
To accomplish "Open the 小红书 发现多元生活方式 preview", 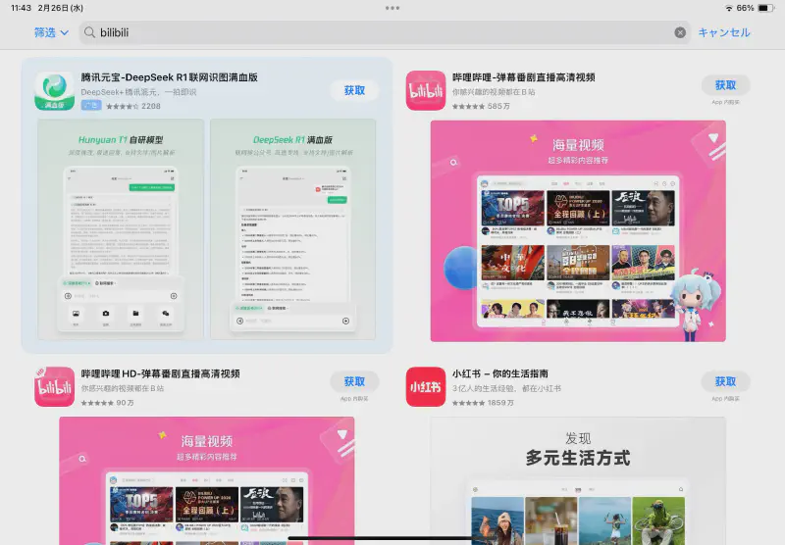I will point(578,480).
